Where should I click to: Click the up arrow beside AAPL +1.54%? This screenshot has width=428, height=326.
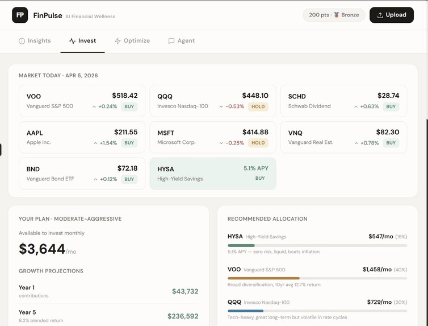click(95, 143)
